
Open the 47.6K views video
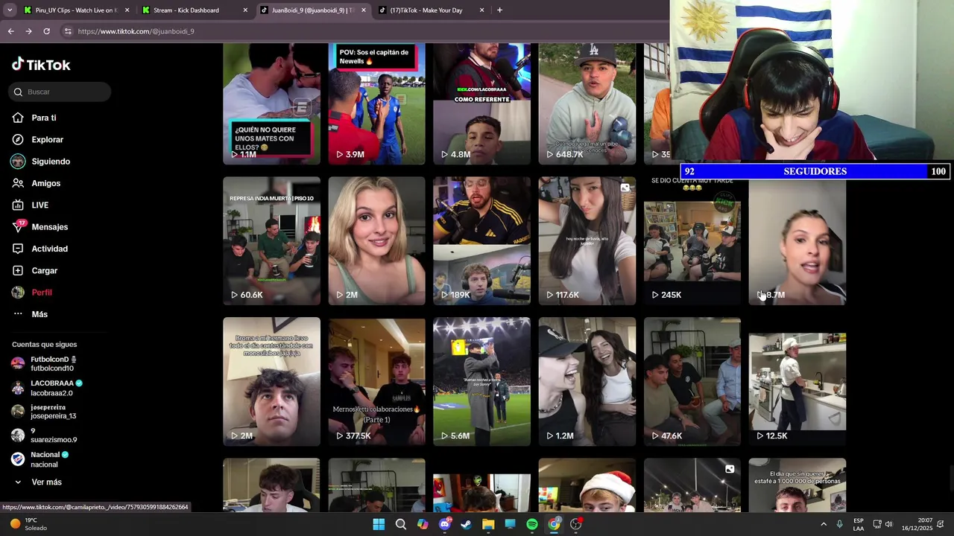point(692,382)
